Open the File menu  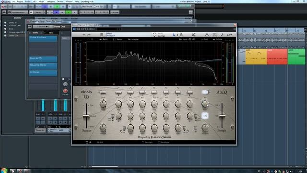point(8,1)
